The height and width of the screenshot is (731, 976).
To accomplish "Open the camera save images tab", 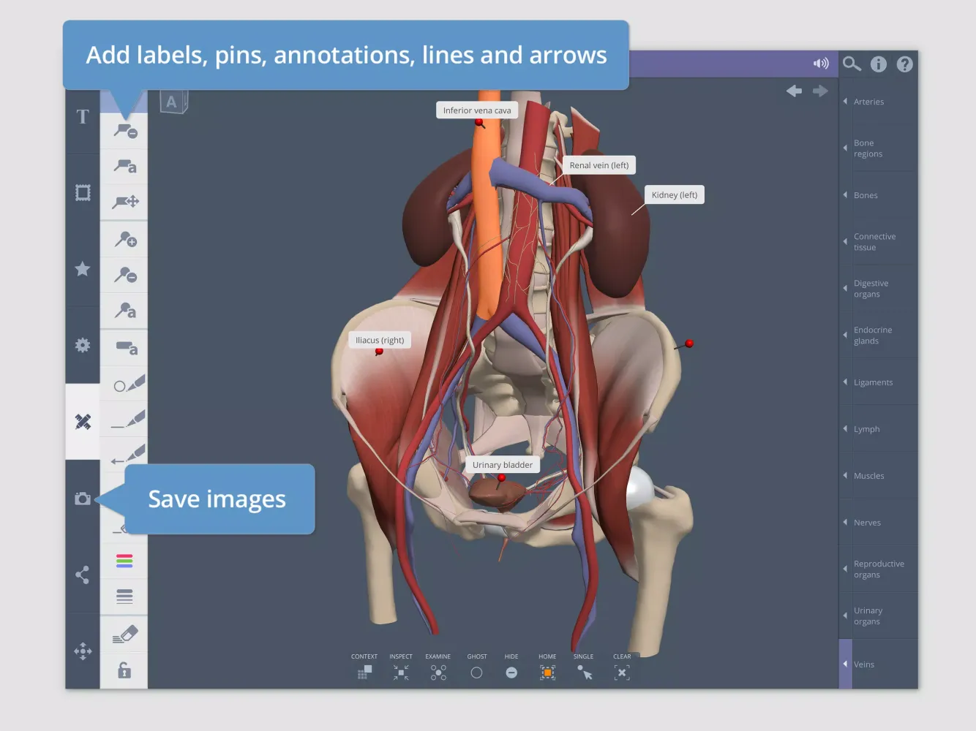I will [x=83, y=499].
